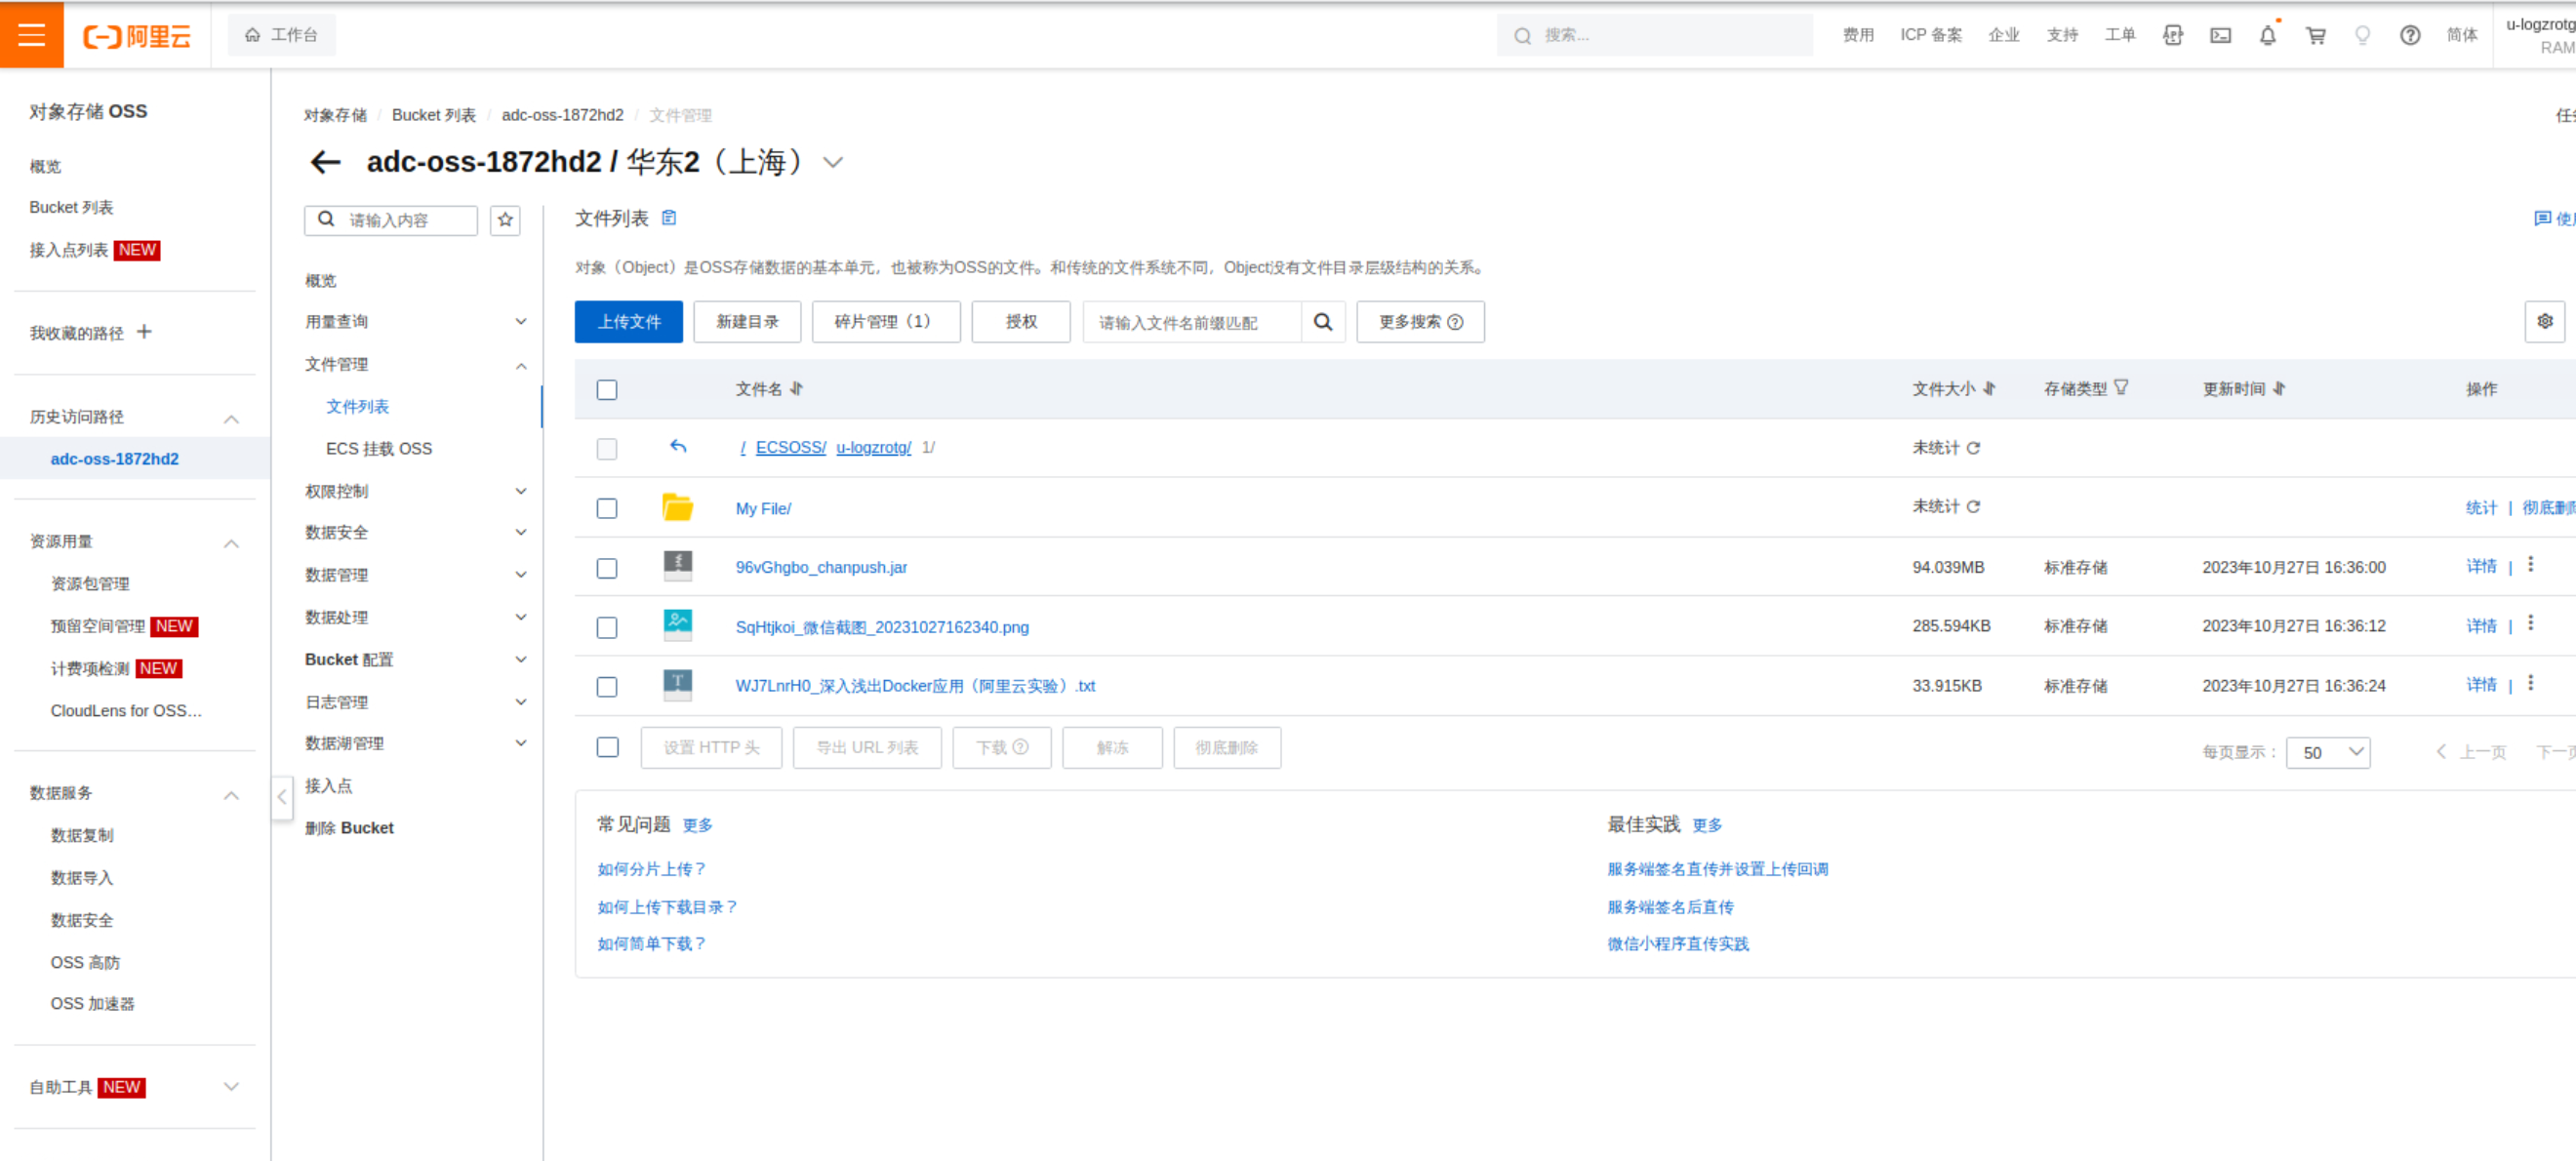
Task: Click 更多搜索 button
Action: tap(1420, 322)
